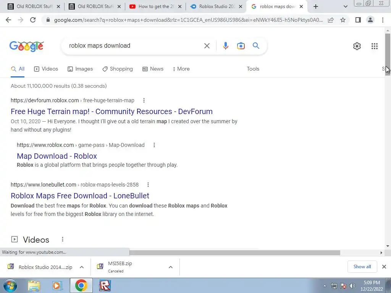
Task: Expand the More search filters menu
Action: click(x=181, y=69)
